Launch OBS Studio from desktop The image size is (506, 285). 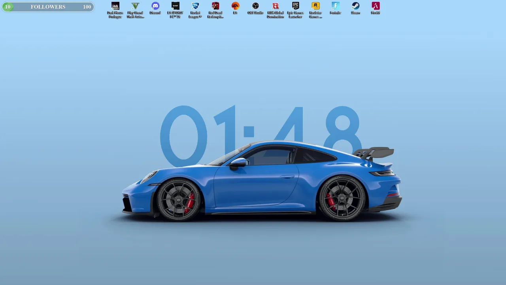point(255,8)
